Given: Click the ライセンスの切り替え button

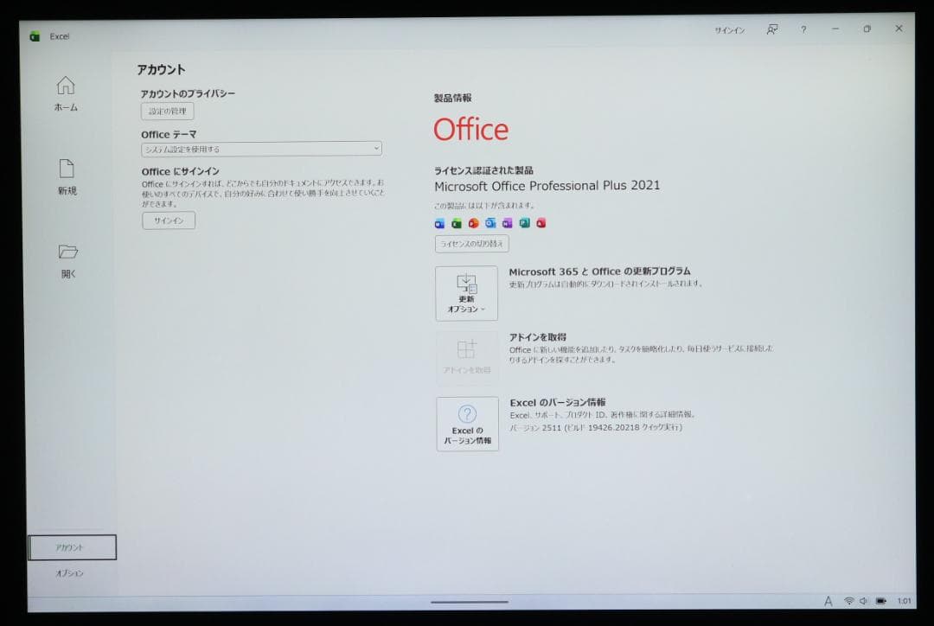Looking at the screenshot, I should pyautogui.click(x=471, y=244).
